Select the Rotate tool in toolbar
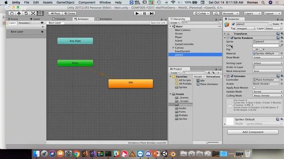This screenshot has height=159, width=284. pyautogui.click(x=26, y=13)
